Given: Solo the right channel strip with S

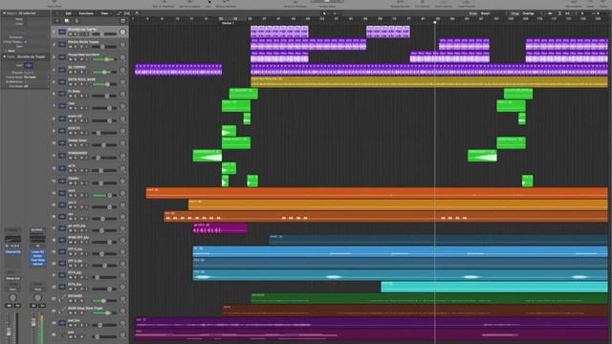Looking at the screenshot, I should click(41, 306).
